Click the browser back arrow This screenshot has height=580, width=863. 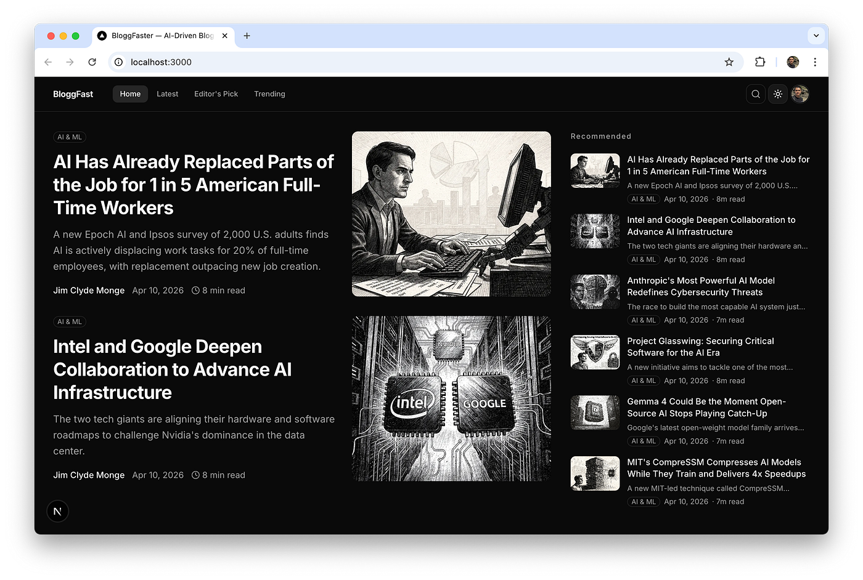[x=47, y=62]
